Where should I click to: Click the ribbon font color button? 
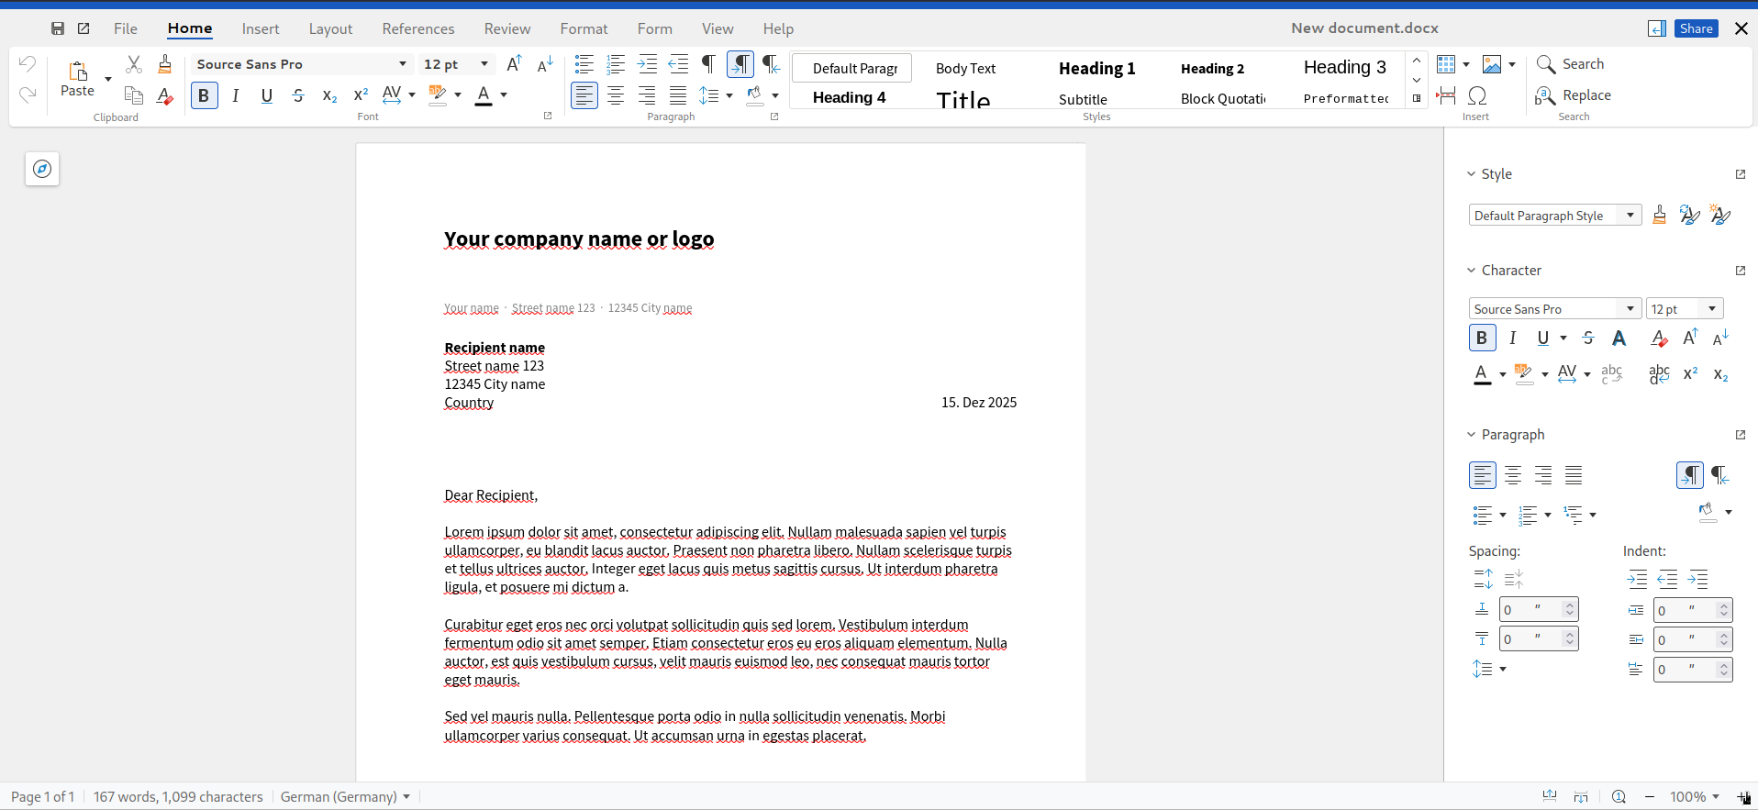coord(484,95)
